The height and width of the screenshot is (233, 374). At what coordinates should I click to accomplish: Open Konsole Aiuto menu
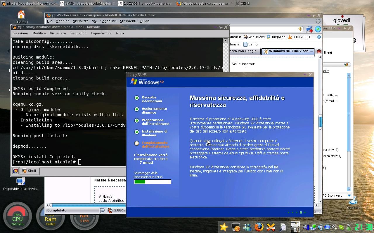coord(120,33)
